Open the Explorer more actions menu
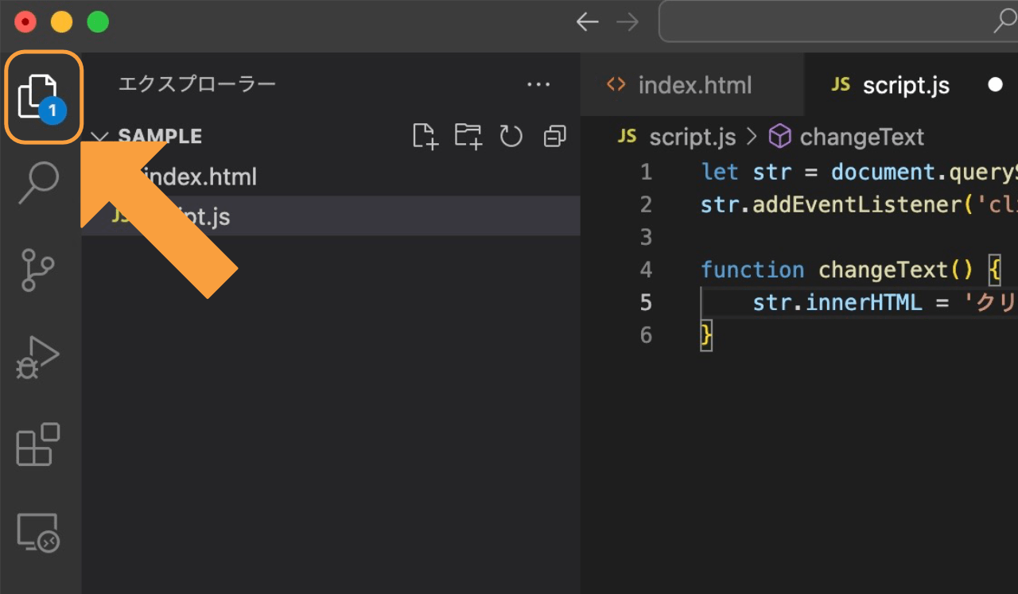 [x=539, y=84]
